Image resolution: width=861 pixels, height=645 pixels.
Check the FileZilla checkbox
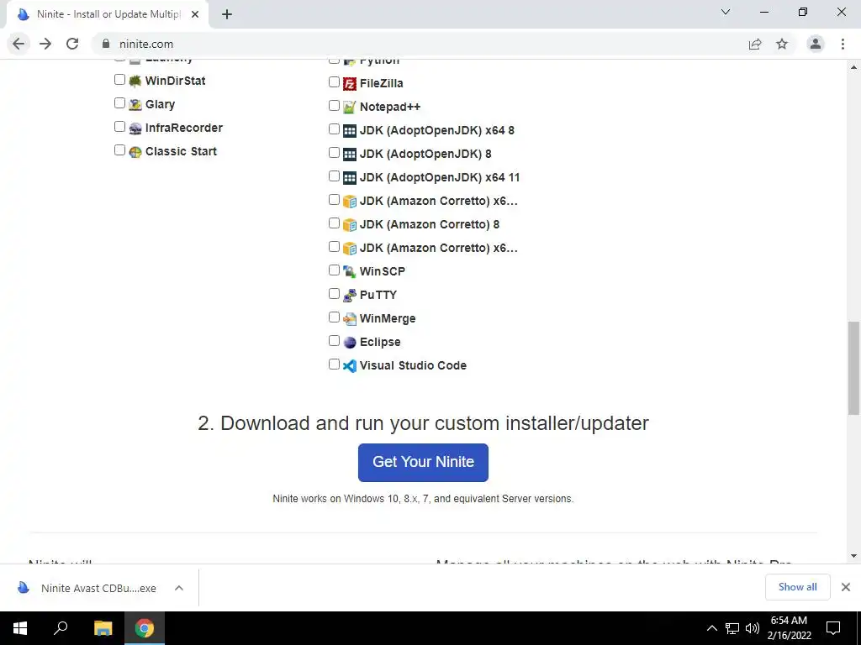tap(334, 82)
